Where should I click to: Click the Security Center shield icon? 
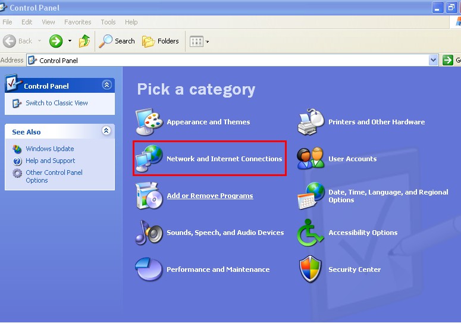pos(310,269)
